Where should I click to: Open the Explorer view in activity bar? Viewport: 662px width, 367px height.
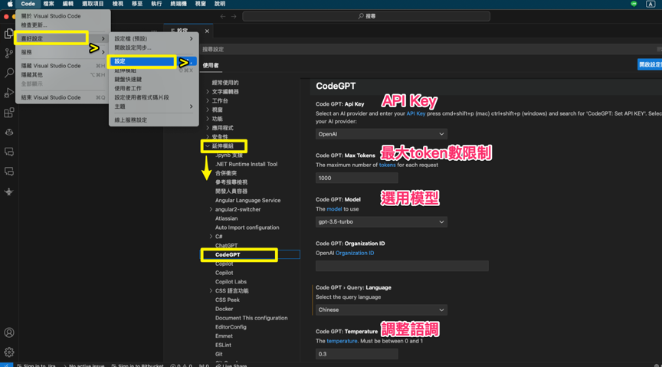[x=8, y=34]
